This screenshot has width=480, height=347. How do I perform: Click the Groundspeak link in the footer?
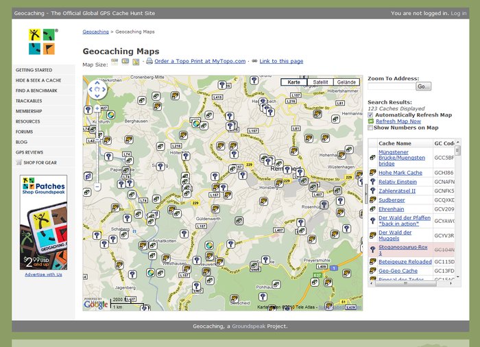[248, 326]
